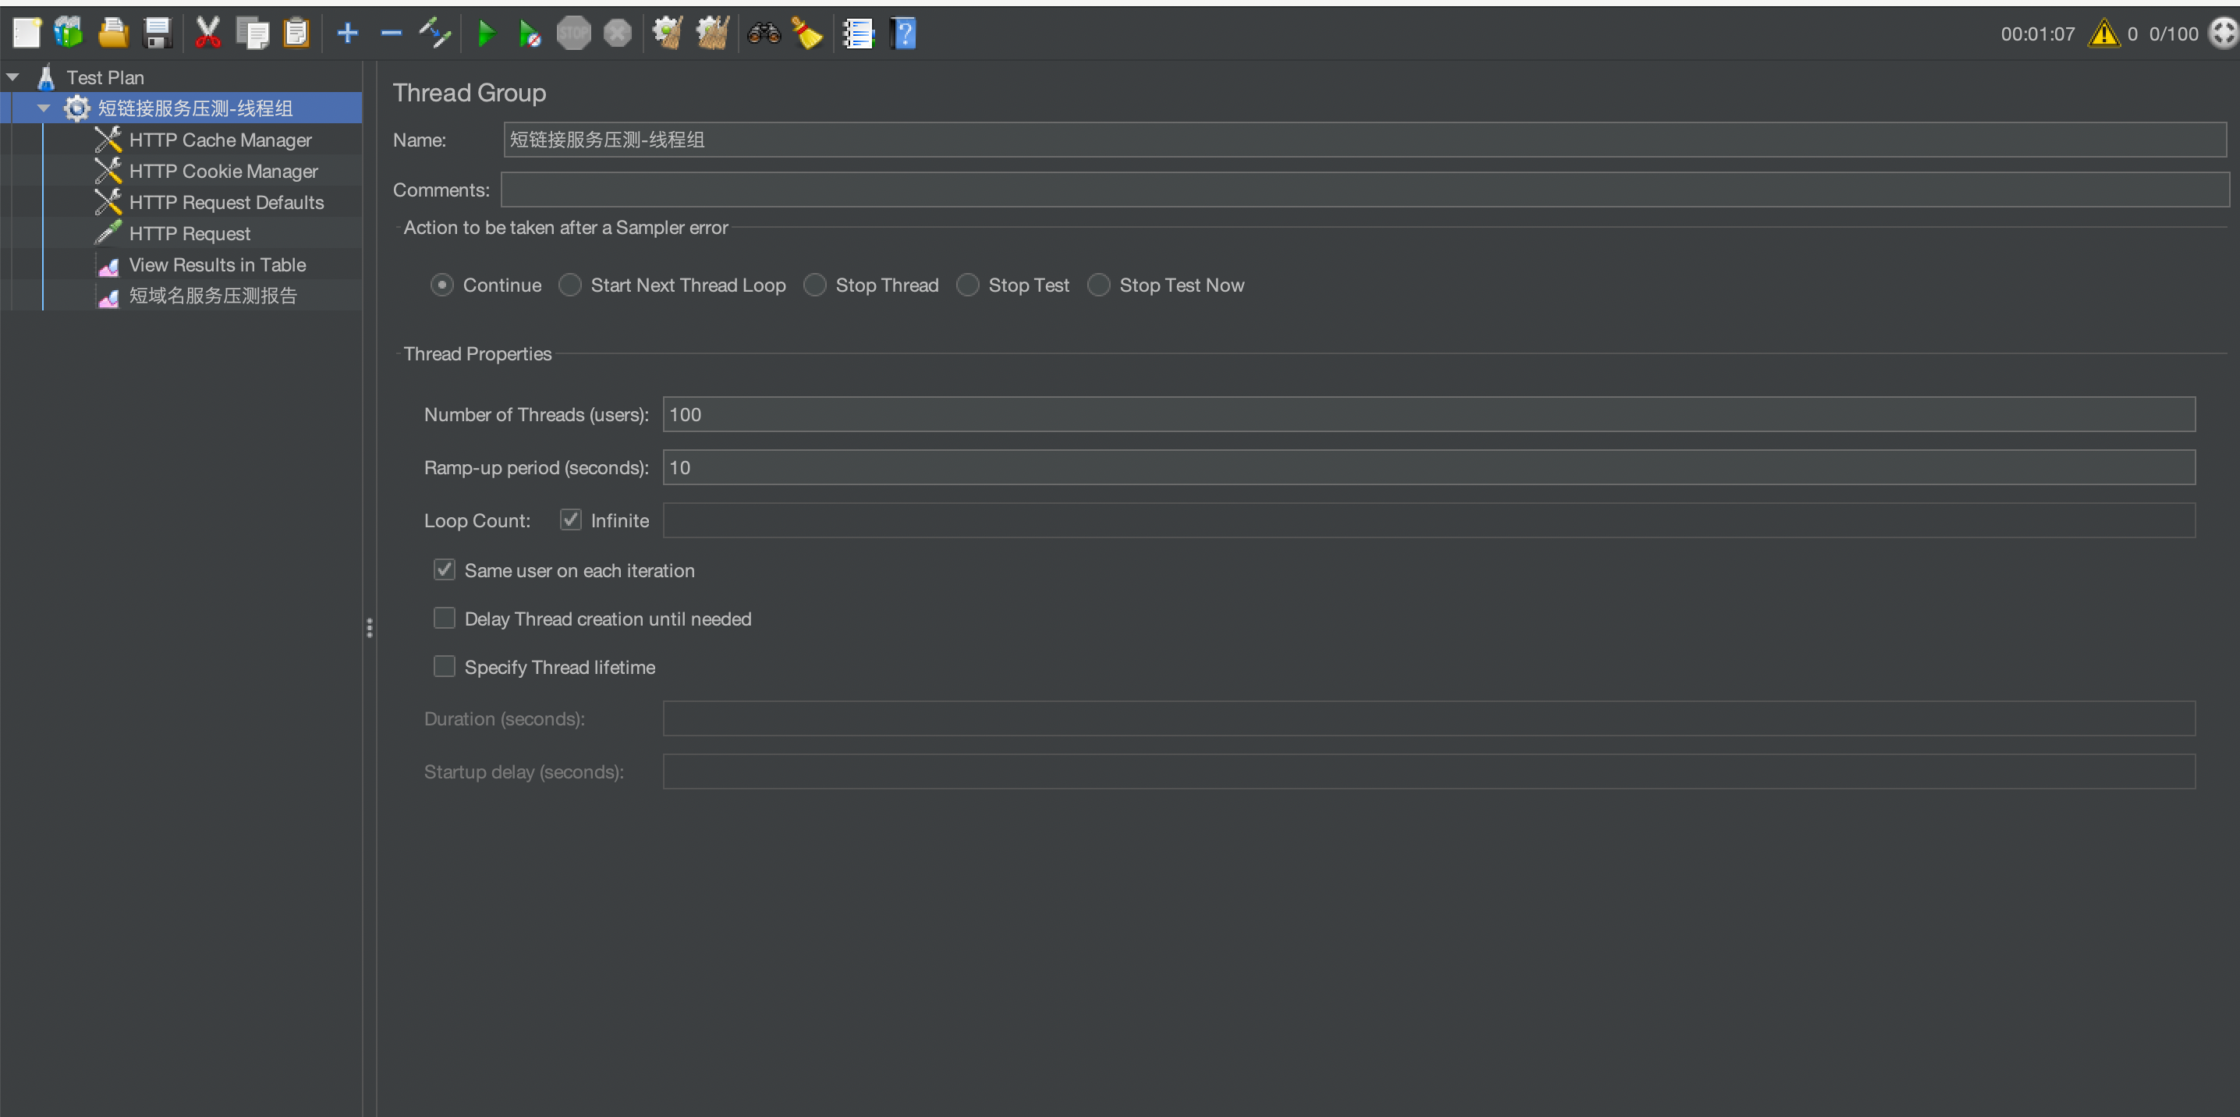
Task: Click the Start test green arrow icon
Action: (487, 34)
